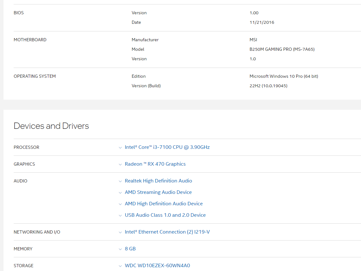Image resolution: width=361 pixels, height=271 pixels.
Task: Expand the AMD Streaming Audio Device chevron
Action: pos(120,193)
